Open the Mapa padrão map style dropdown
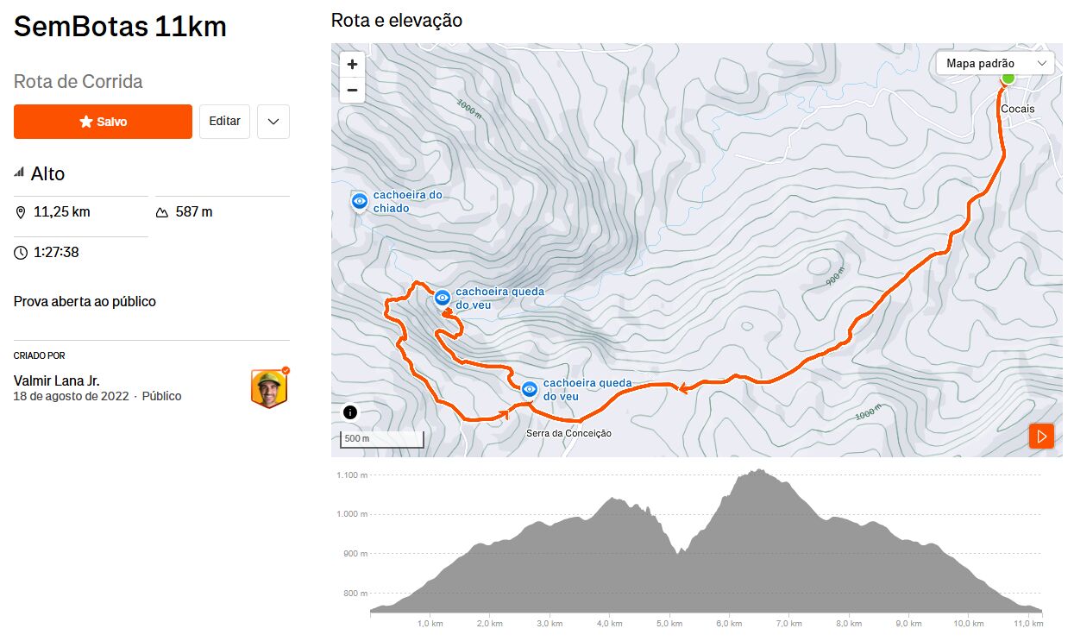1074x641 pixels. [995, 63]
